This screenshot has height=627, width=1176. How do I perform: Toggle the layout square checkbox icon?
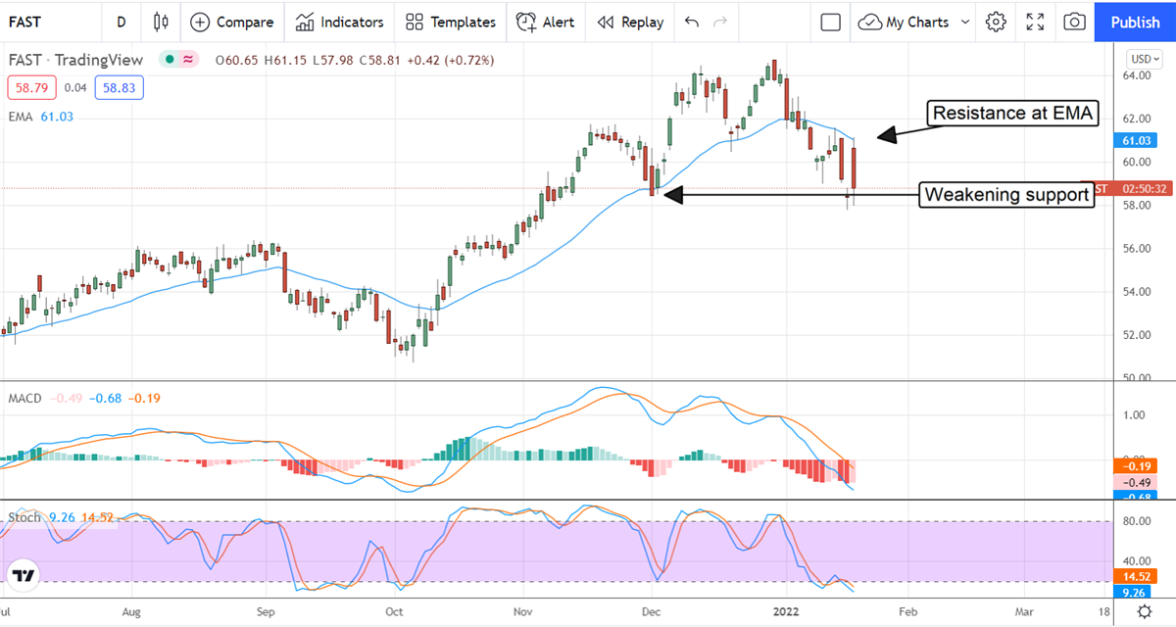[x=831, y=22]
